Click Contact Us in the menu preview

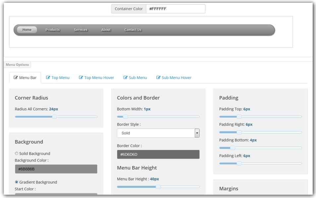(132, 30)
